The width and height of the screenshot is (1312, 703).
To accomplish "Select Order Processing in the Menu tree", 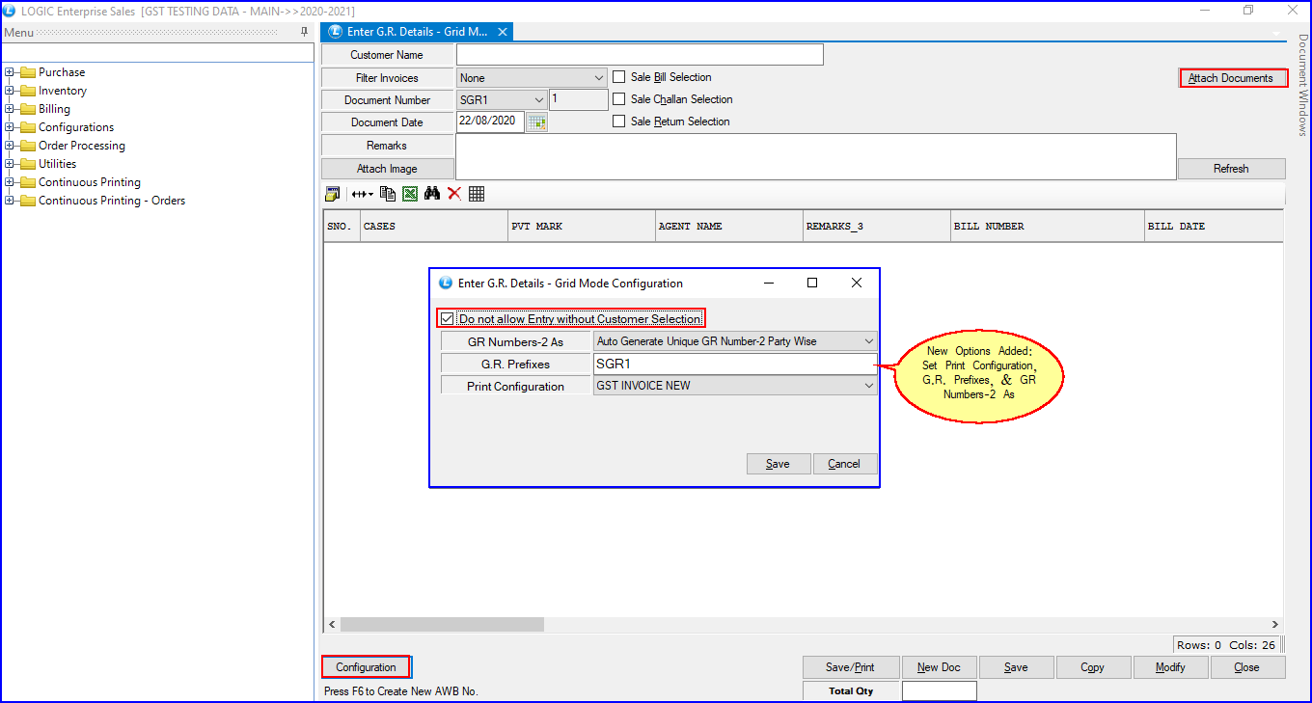I will 81,146.
